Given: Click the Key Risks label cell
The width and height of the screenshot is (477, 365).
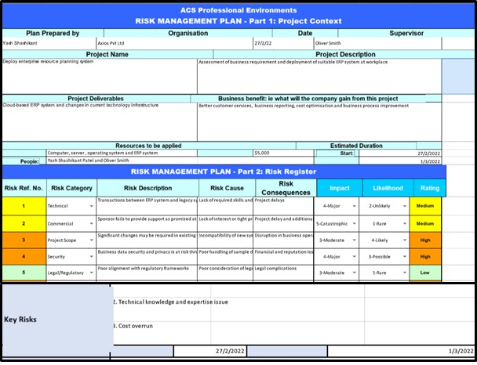Looking at the screenshot, I should [56, 320].
